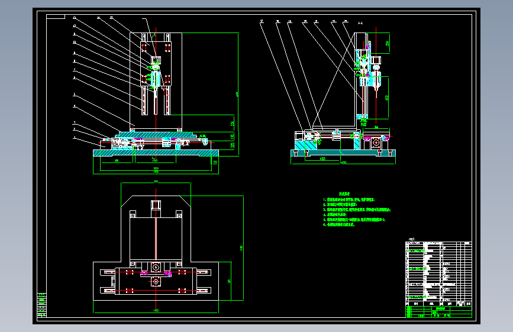Click the small revision strip at the frame's left edge
This screenshot has width=513, height=332.
pos(41,305)
